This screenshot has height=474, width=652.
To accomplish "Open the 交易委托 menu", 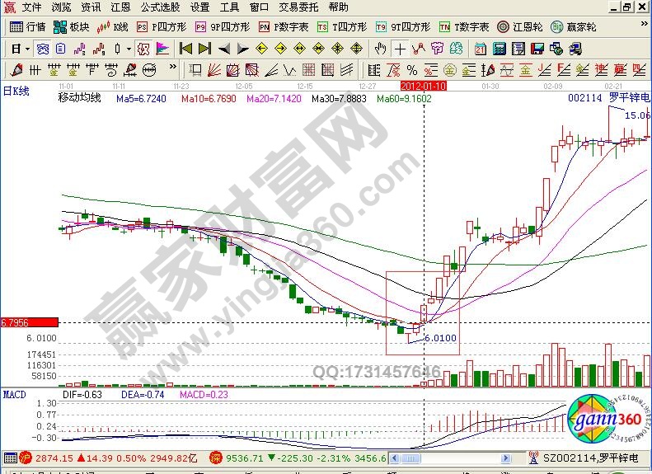I will 300,7.
